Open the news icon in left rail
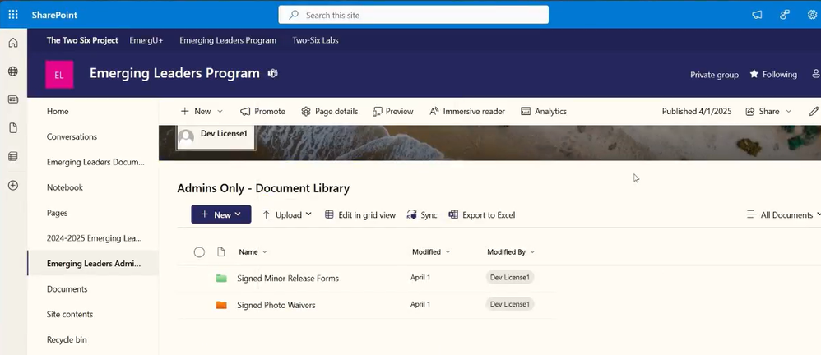 click(13, 99)
